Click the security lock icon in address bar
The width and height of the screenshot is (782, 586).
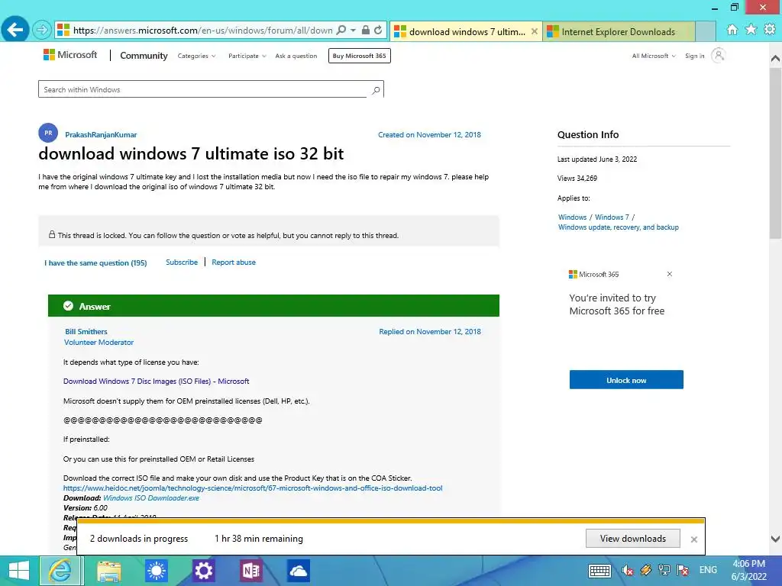(366, 30)
